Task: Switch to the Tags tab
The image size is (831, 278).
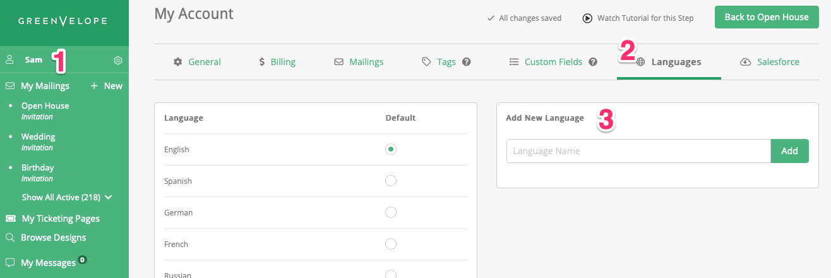Action: 439,62
